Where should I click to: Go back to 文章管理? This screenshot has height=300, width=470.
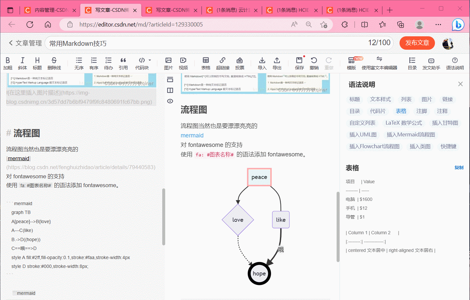(x=25, y=43)
